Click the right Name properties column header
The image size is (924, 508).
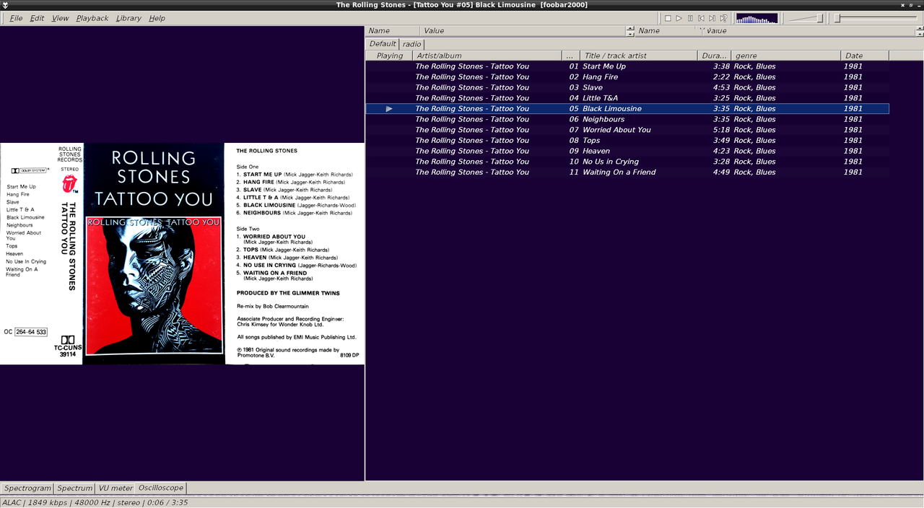point(649,30)
